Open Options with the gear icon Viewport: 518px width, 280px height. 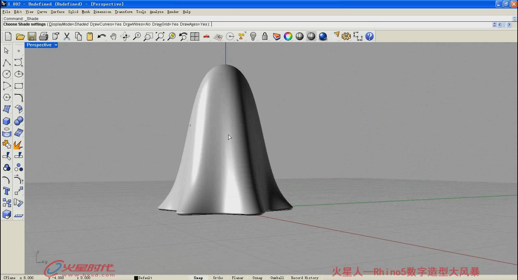coord(346,36)
